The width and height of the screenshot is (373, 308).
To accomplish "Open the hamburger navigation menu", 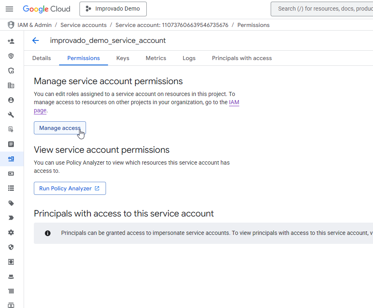I will pos(9,9).
